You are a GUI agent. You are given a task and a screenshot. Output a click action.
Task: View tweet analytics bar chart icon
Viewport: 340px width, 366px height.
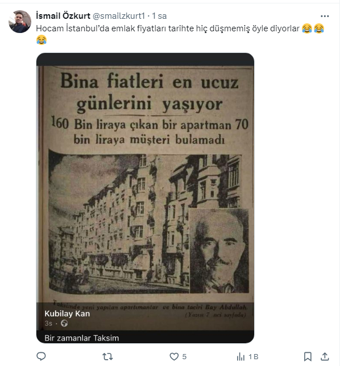[241, 356]
